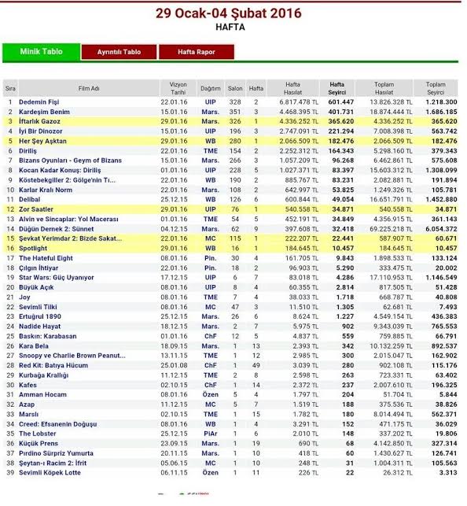
Task: Open the film link Nadide Hayat
Action: 39,327
